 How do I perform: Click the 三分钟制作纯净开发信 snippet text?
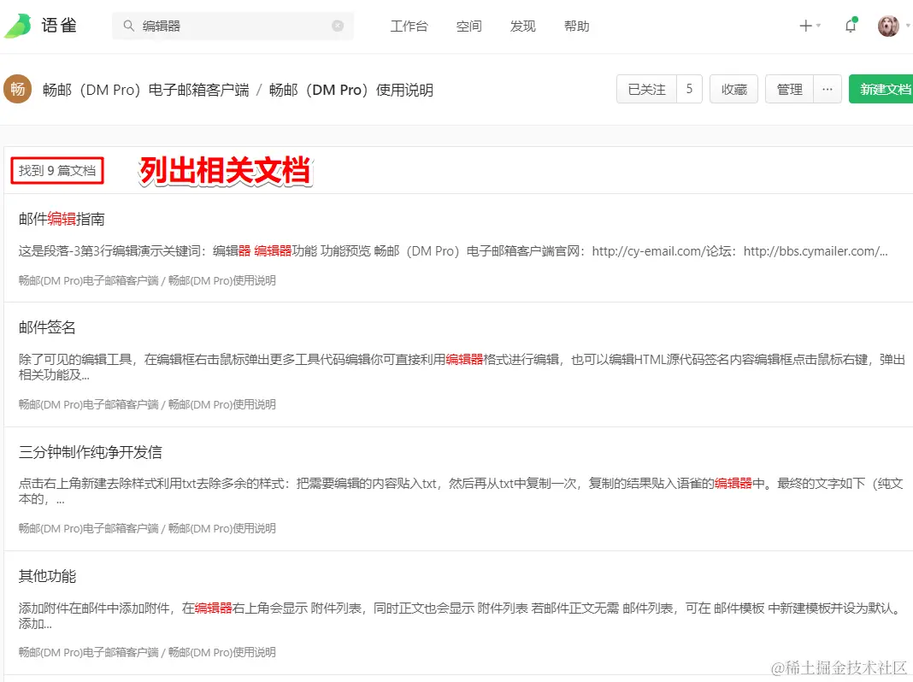(x=461, y=491)
